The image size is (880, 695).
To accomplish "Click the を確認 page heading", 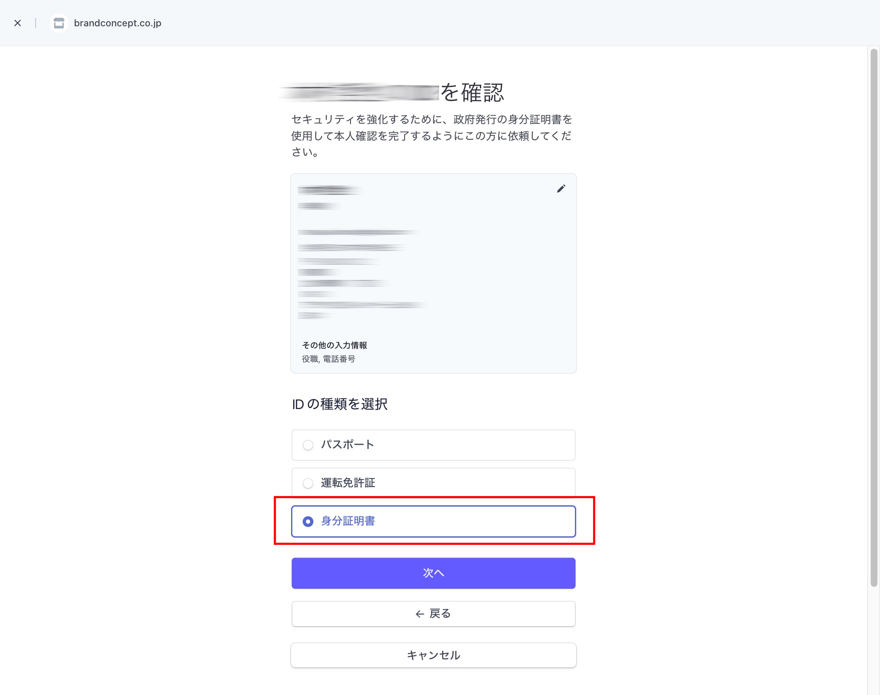I will tap(472, 92).
